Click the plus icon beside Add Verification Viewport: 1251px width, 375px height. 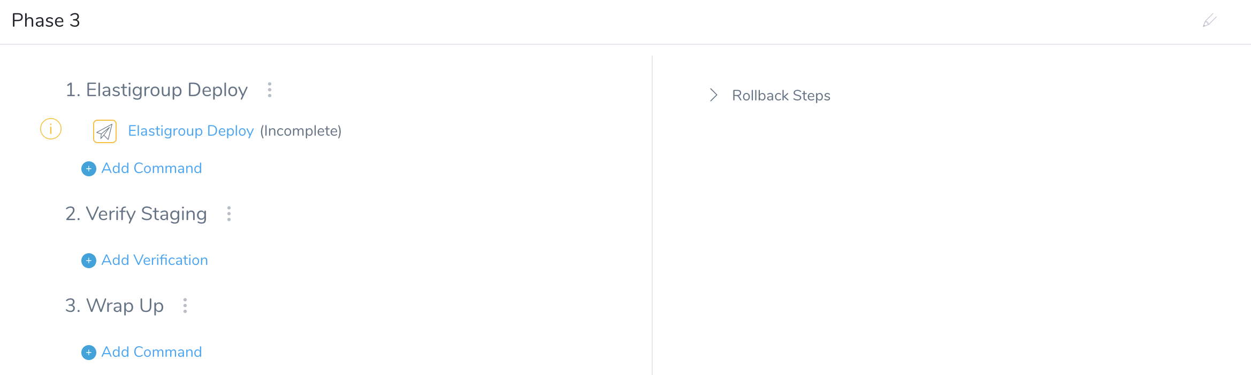pos(89,261)
